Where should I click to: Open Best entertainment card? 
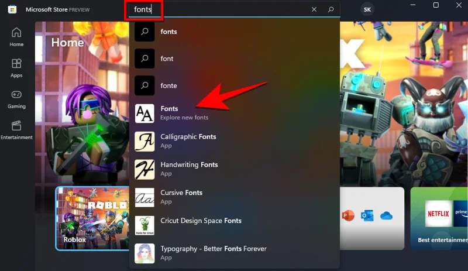439,218
